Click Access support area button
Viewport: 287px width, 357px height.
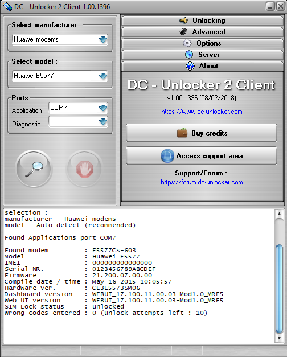(202, 156)
